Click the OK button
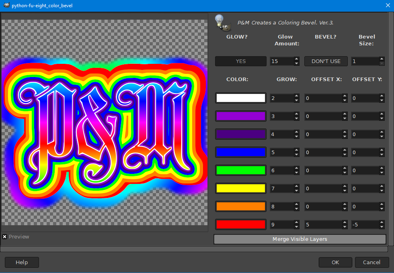This screenshot has height=273, width=394. [335, 263]
